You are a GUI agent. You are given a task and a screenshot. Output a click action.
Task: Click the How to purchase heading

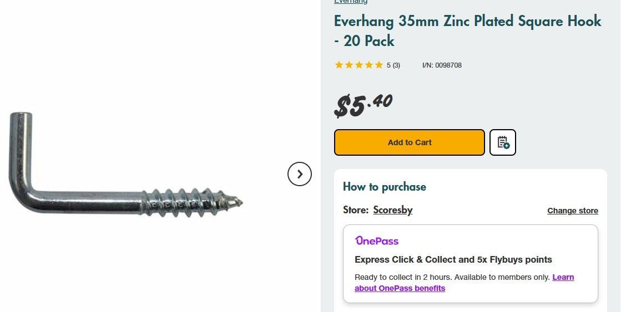click(x=384, y=187)
